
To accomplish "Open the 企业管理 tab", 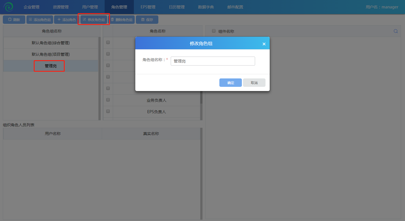I will pos(31,7).
